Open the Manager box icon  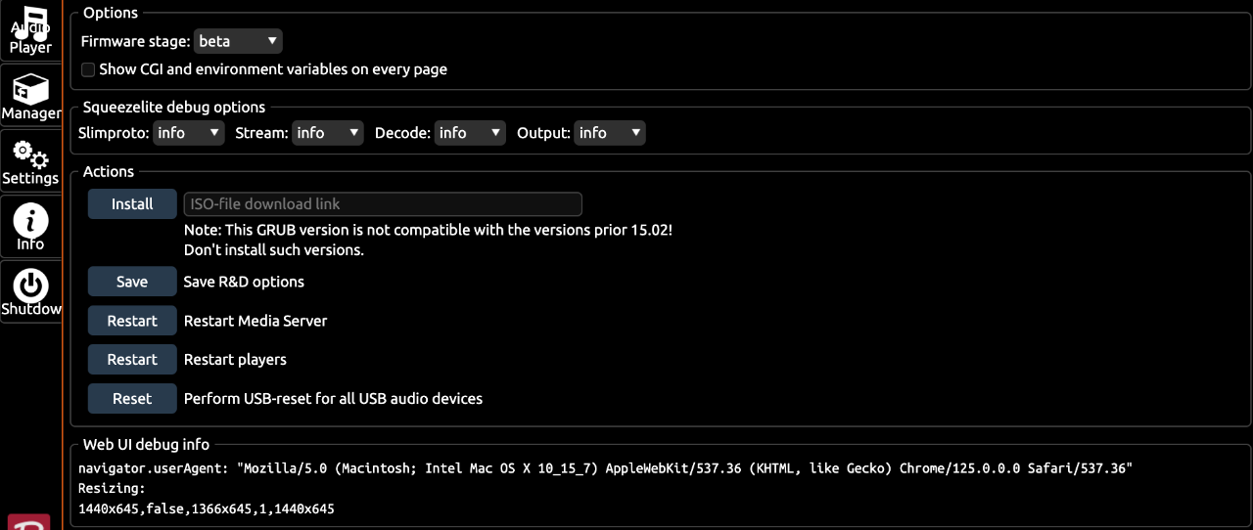click(x=30, y=96)
